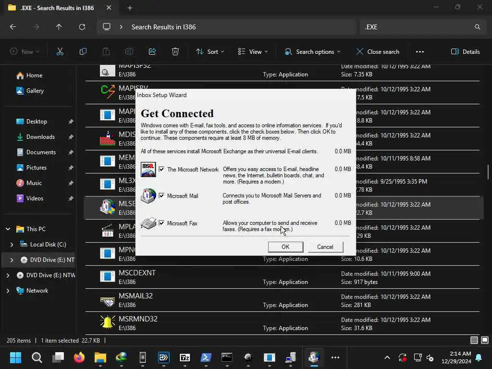Select Local Disk (C:)
This screenshot has width=492, height=369.
[x=48, y=245]
